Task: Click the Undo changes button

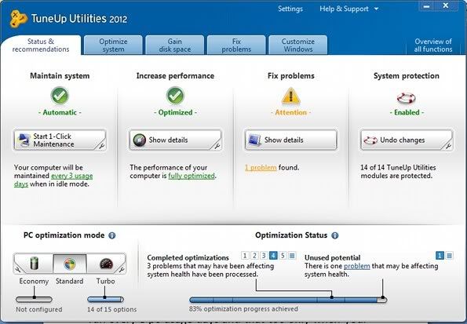Action: (x=407, y=140)
